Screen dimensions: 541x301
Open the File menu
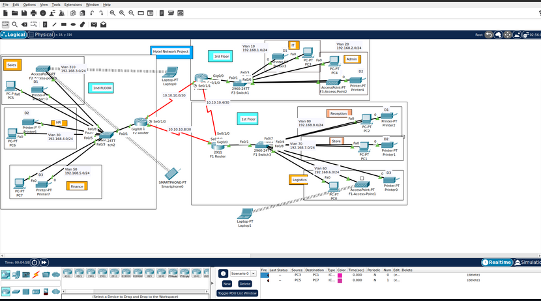(x=5, y=5)
